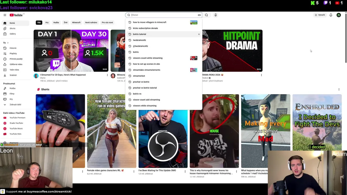Choose suggestion 'kicks subscription donate'

pyautogui.click(x=164, y=28)
